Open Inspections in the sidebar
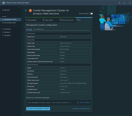 click(x=7, y=29)
